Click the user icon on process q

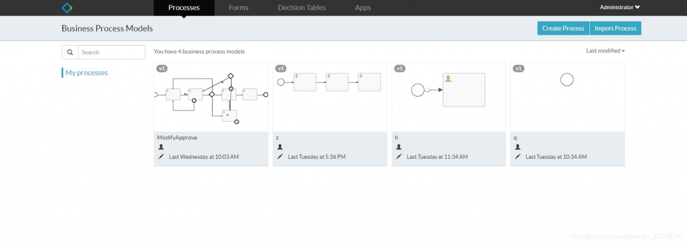pos(517,147)
